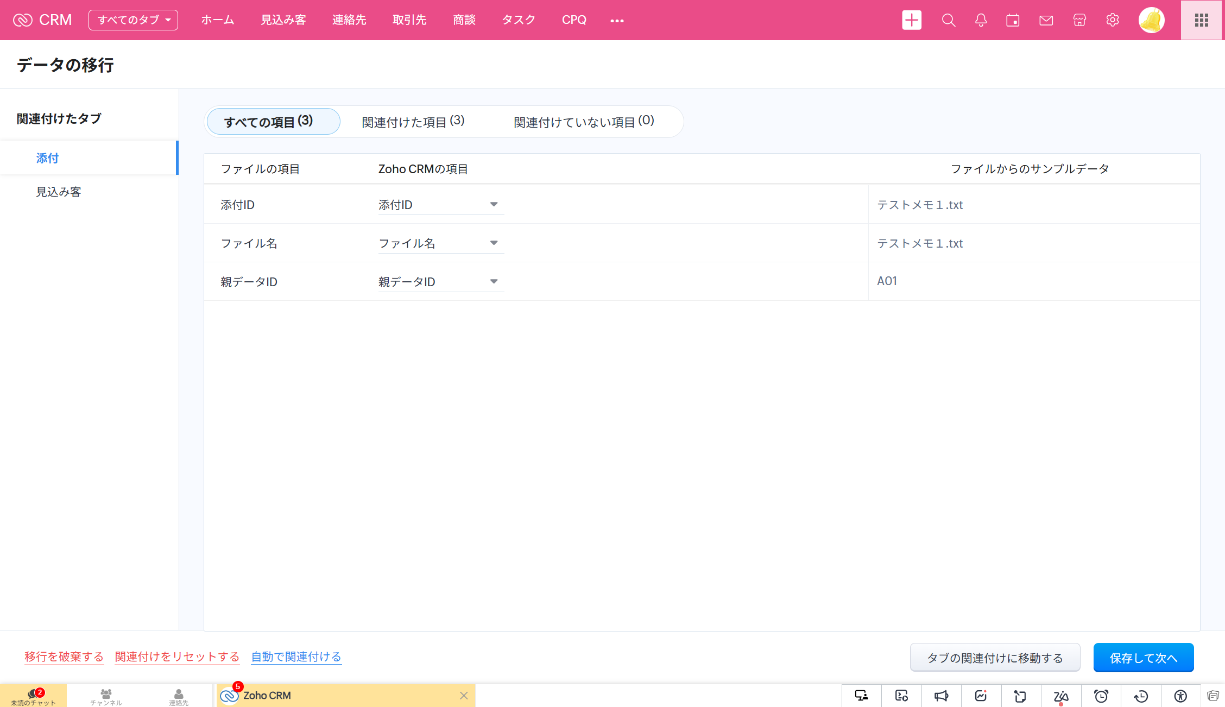Screen dimensions: 1225x707
Task: Expand the 添付ID CRM field dropdown
Action: pos(494,205)
